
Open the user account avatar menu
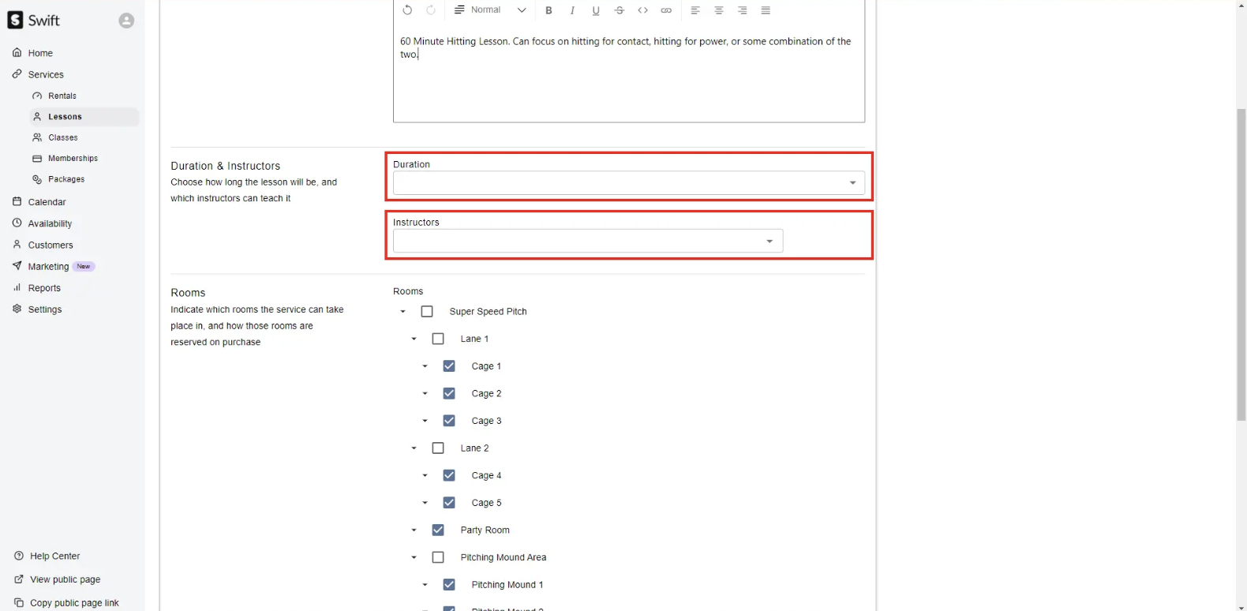click(126, 21)
